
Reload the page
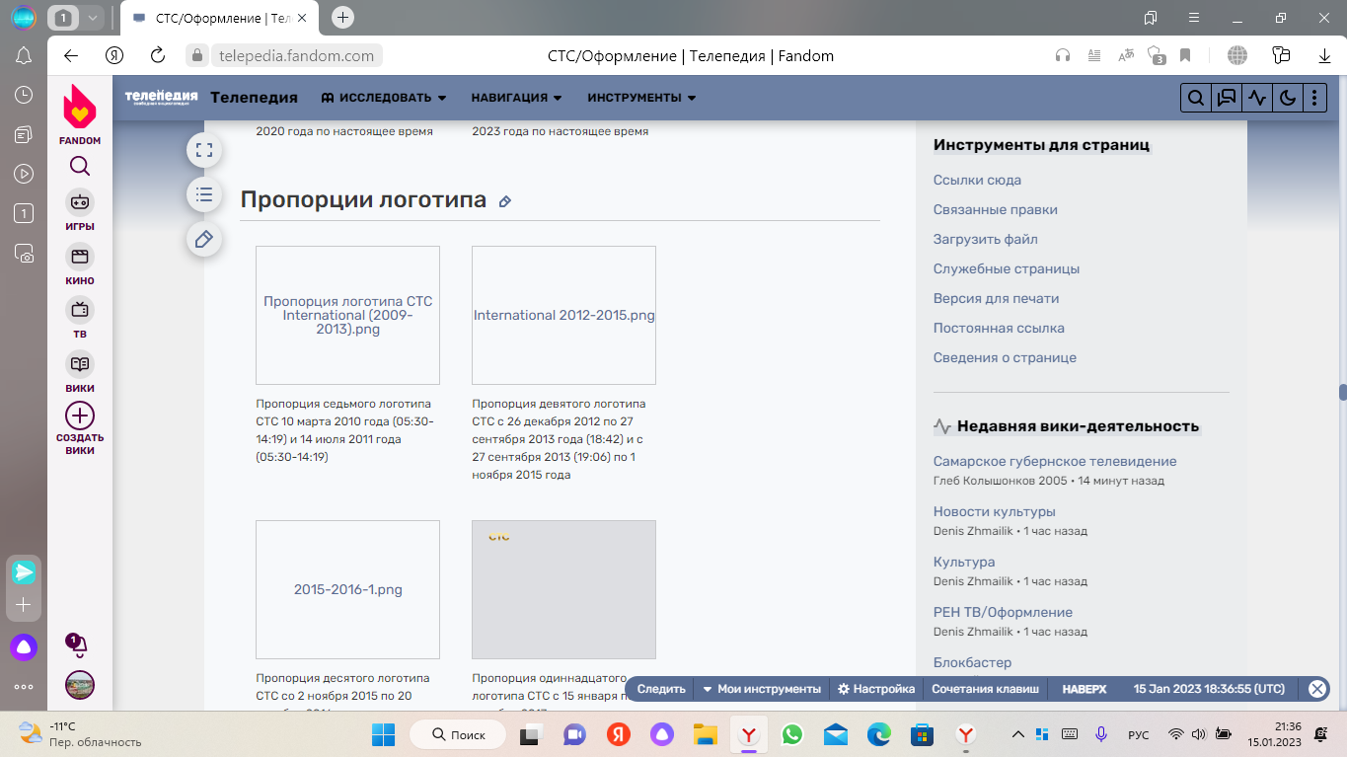pos(157,55)
